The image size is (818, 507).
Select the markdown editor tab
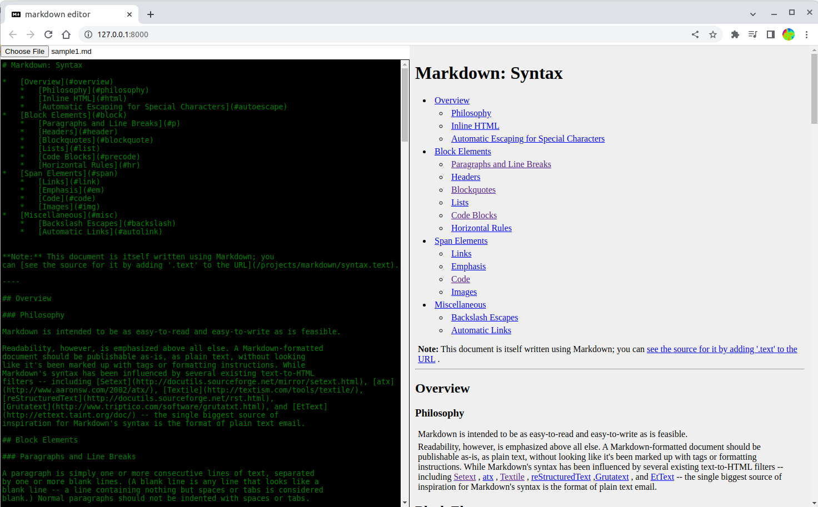tap(72, 14)
